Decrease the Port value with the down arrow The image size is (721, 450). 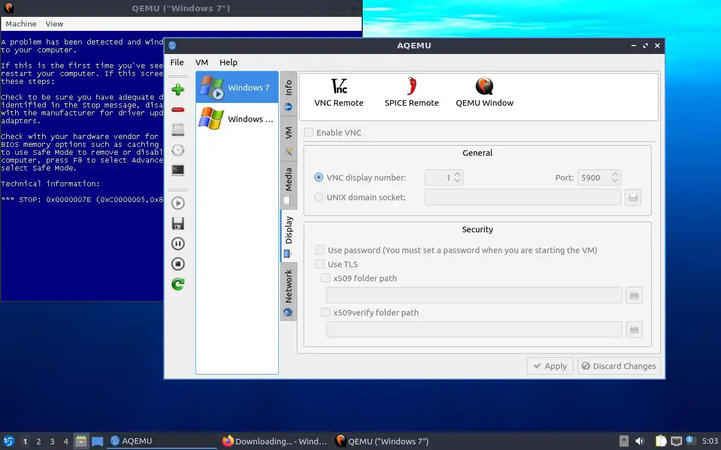(615, 181)
